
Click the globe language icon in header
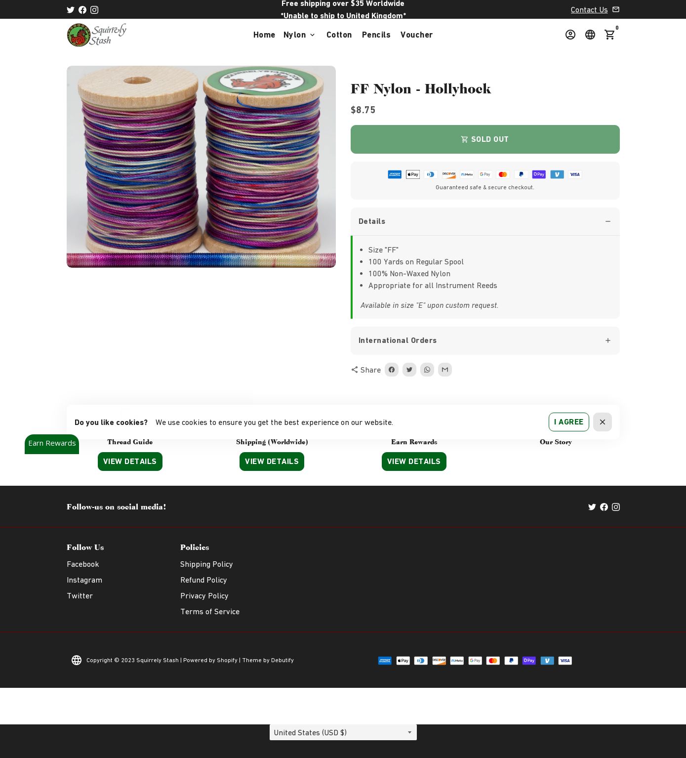click(590, 35)
